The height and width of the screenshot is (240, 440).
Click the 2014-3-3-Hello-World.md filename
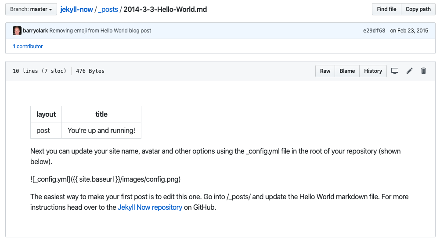tap(165, 9)
